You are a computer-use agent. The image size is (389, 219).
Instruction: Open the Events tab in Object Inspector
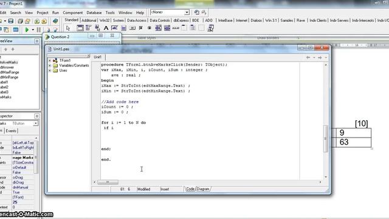(x=11, y=131)
